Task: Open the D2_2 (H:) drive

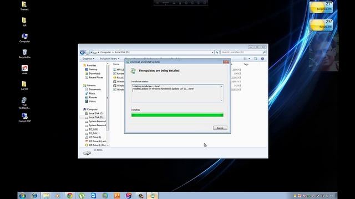Action: pyautogui.click(x=94, y=134)
